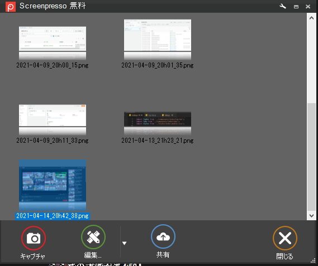This screenshot has height=266, width=318.
Task: Click the orange X Close icon
Action: (285, 238)
